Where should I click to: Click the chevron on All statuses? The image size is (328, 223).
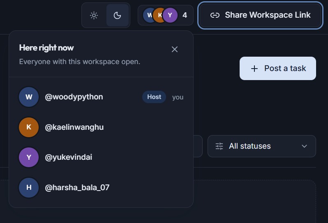click(304, 146)
